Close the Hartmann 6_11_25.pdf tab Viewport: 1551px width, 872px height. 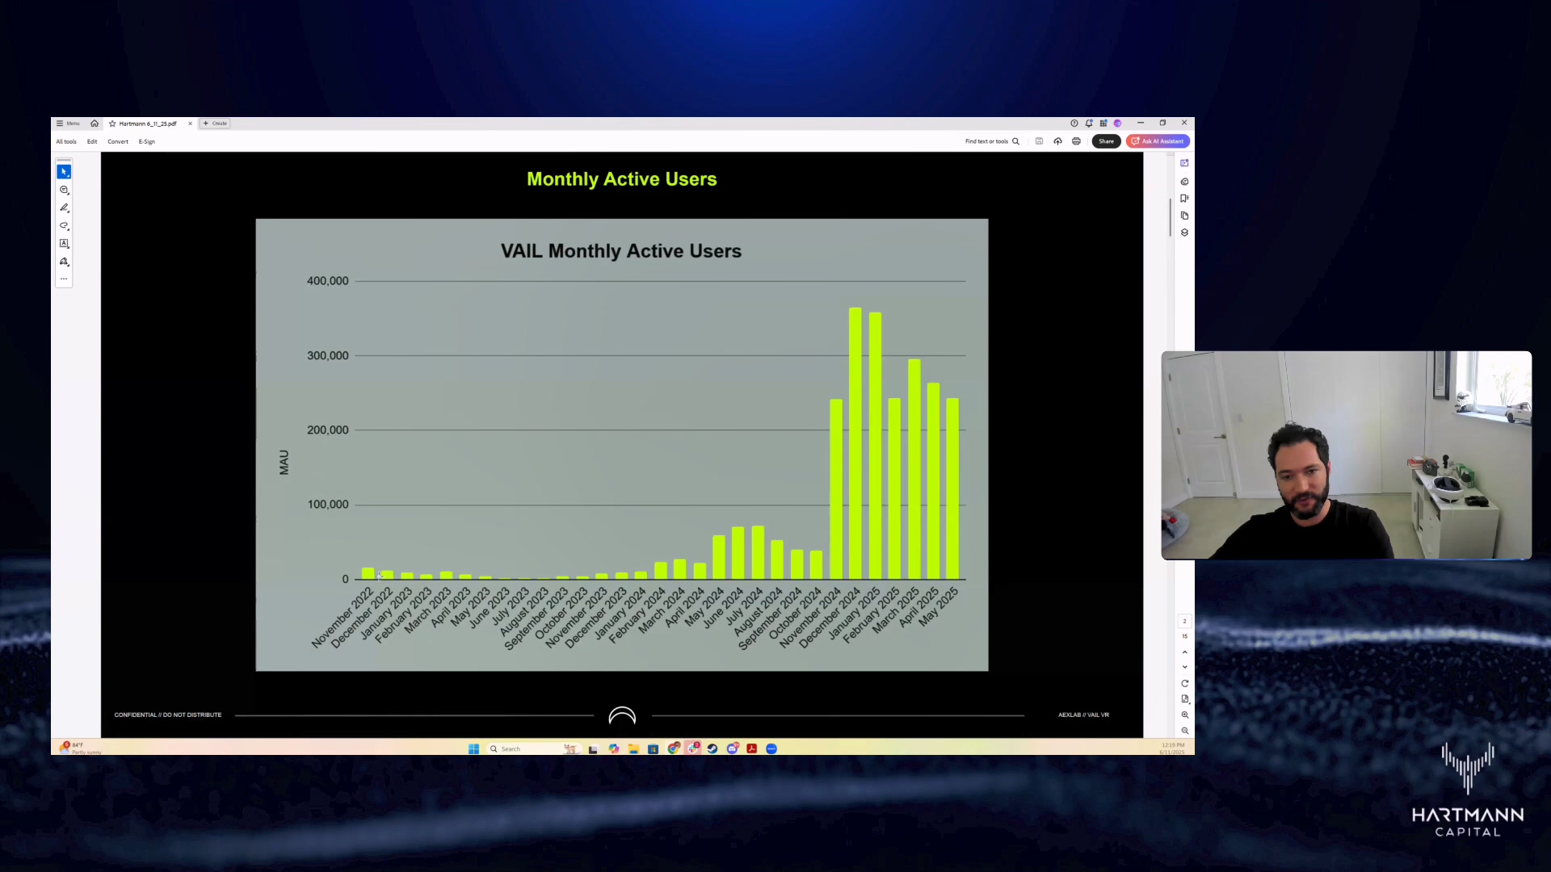click(x=190, y=124)
